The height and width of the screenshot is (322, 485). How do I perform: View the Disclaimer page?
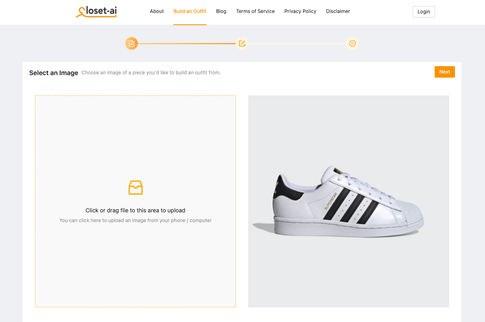click(x=338, y=11)
